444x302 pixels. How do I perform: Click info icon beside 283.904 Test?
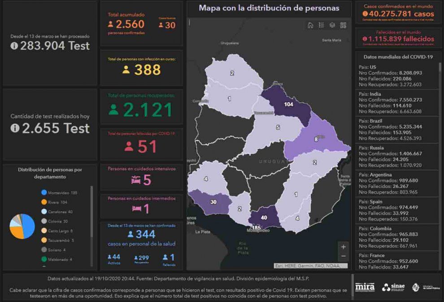14,46
